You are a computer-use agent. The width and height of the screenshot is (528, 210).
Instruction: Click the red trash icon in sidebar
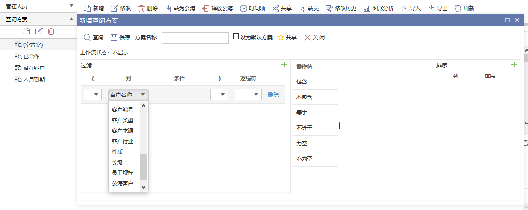pos(51,31)
